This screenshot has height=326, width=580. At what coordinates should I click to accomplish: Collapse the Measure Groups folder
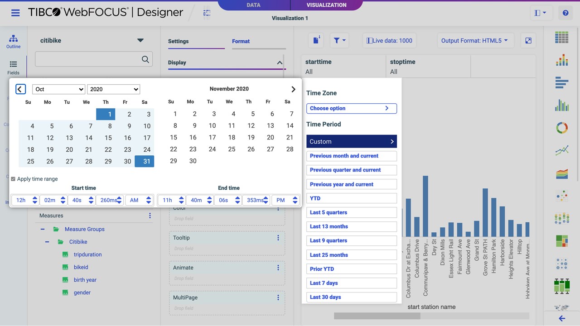(x=43, y=229)
